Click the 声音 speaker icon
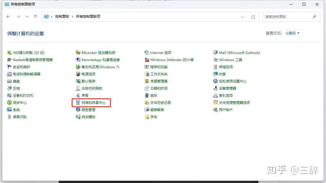The image size is (326, 183). click(x=78, y=96)
